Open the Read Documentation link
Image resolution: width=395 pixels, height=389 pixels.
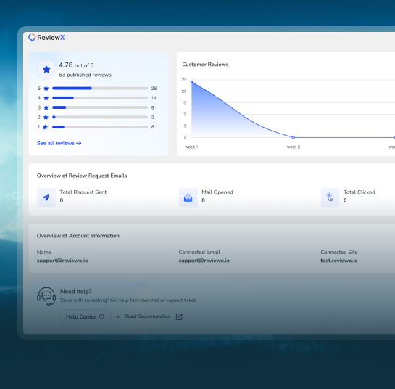tap(148, 316)
